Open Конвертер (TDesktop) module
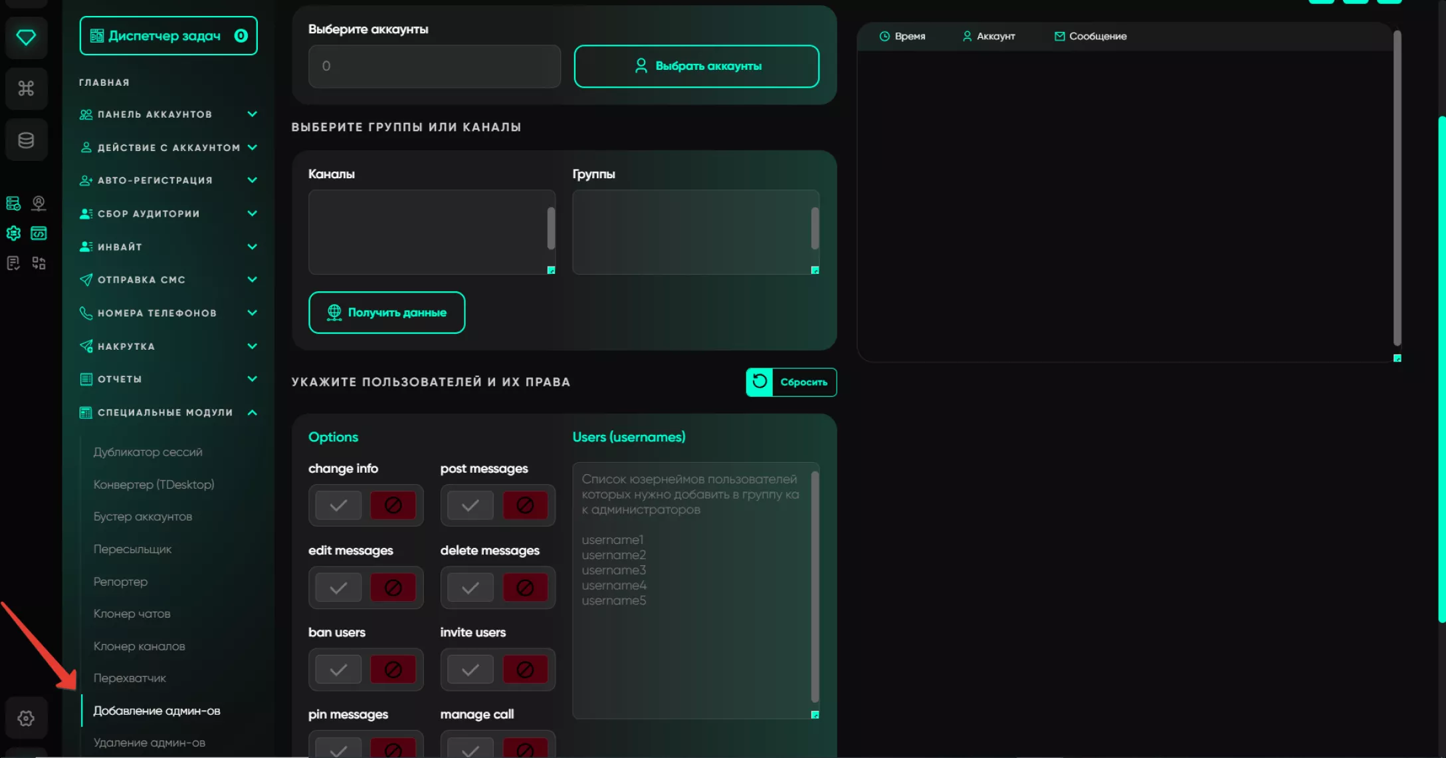 click(x=154, y=485)
